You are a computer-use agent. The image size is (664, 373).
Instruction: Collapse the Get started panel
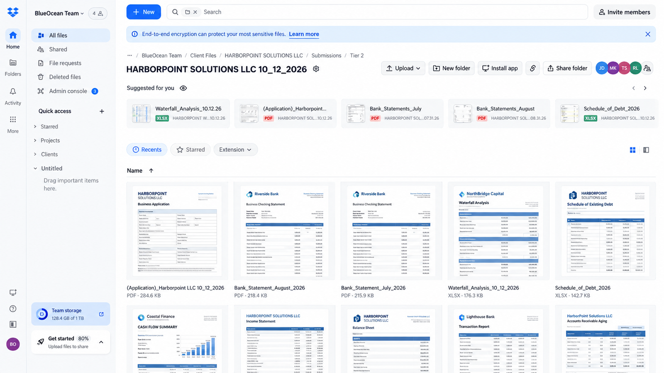(x=101, y=342)
